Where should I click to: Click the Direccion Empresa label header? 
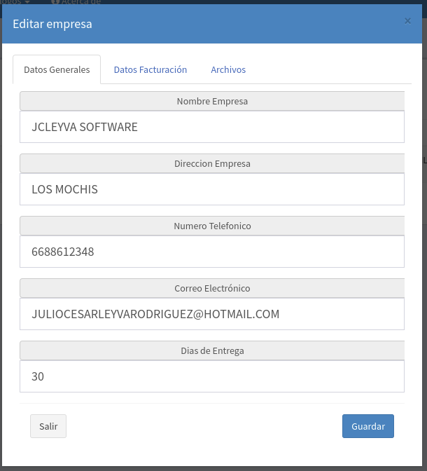(212, 163)
